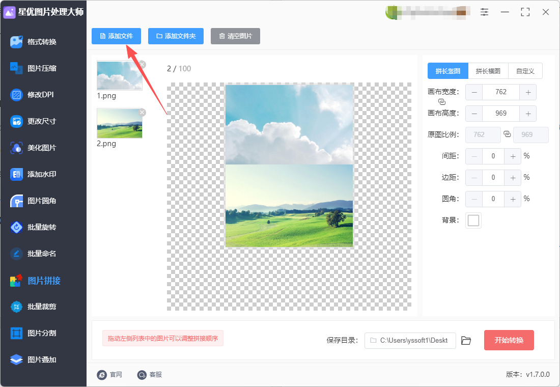Open the 图片叠加 image overlay tool

tap(33, 360)
